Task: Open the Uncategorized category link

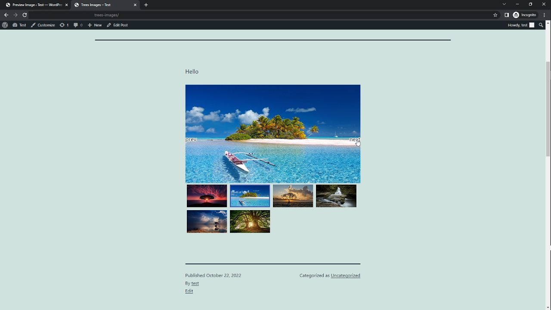Action: [x=346, y=276]
